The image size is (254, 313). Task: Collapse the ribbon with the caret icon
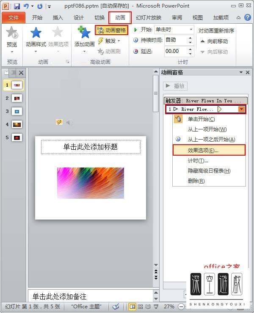coord(238,18)
